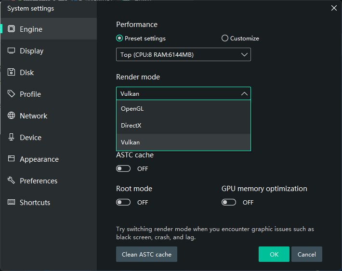Enable GPU memory optimization toggle
The image size is (342, 271).
point(229,202)
